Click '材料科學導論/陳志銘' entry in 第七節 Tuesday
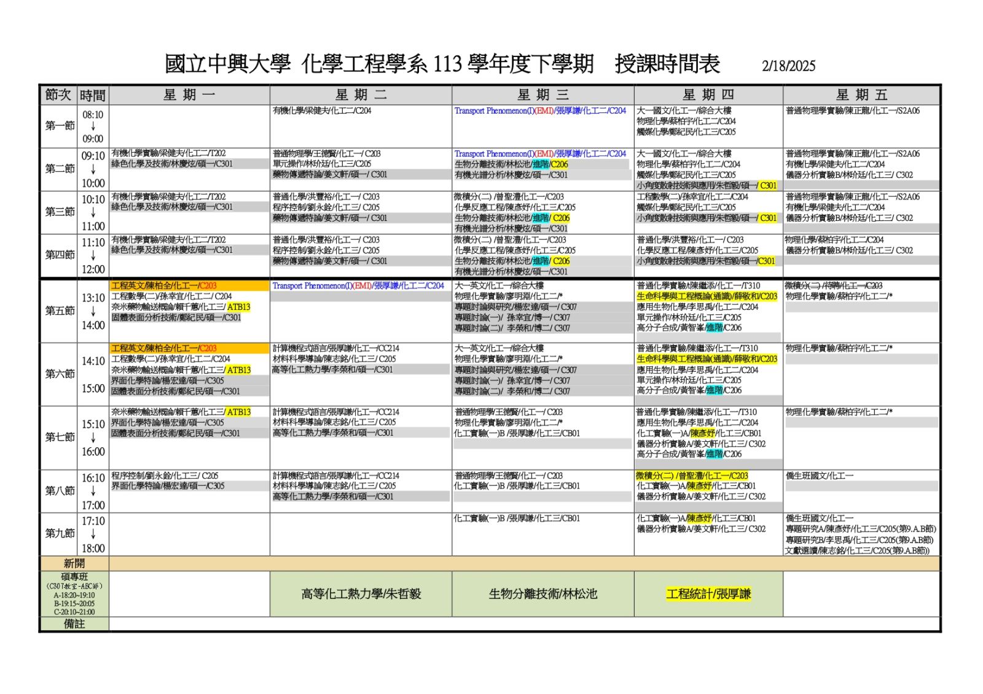This screenshot has height=694, width=983. 334,423
